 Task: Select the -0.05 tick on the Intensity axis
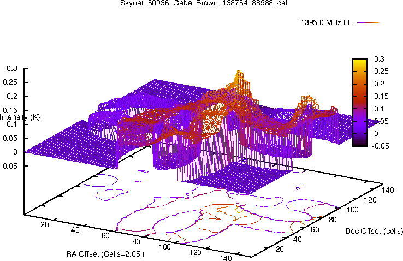coord(9,166)
